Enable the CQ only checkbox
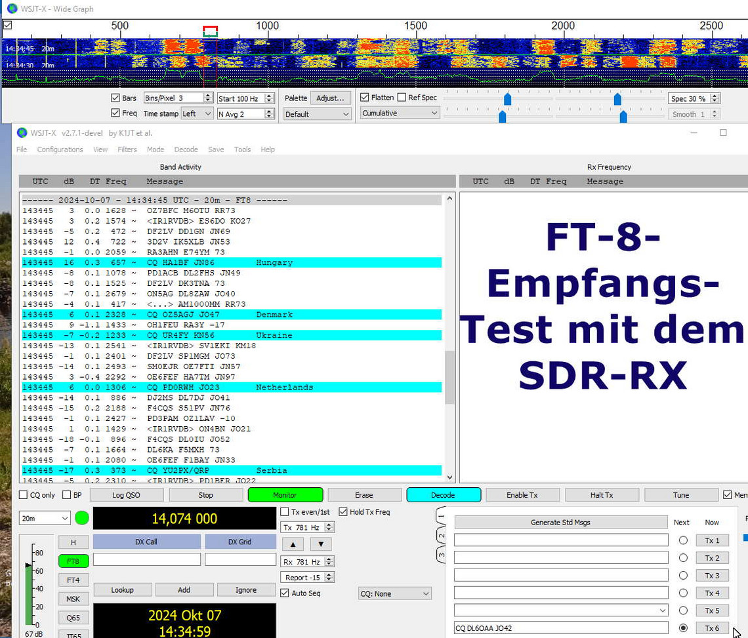Screen dimensions: 748x638 pyautogui.click(x=23, y=495)
